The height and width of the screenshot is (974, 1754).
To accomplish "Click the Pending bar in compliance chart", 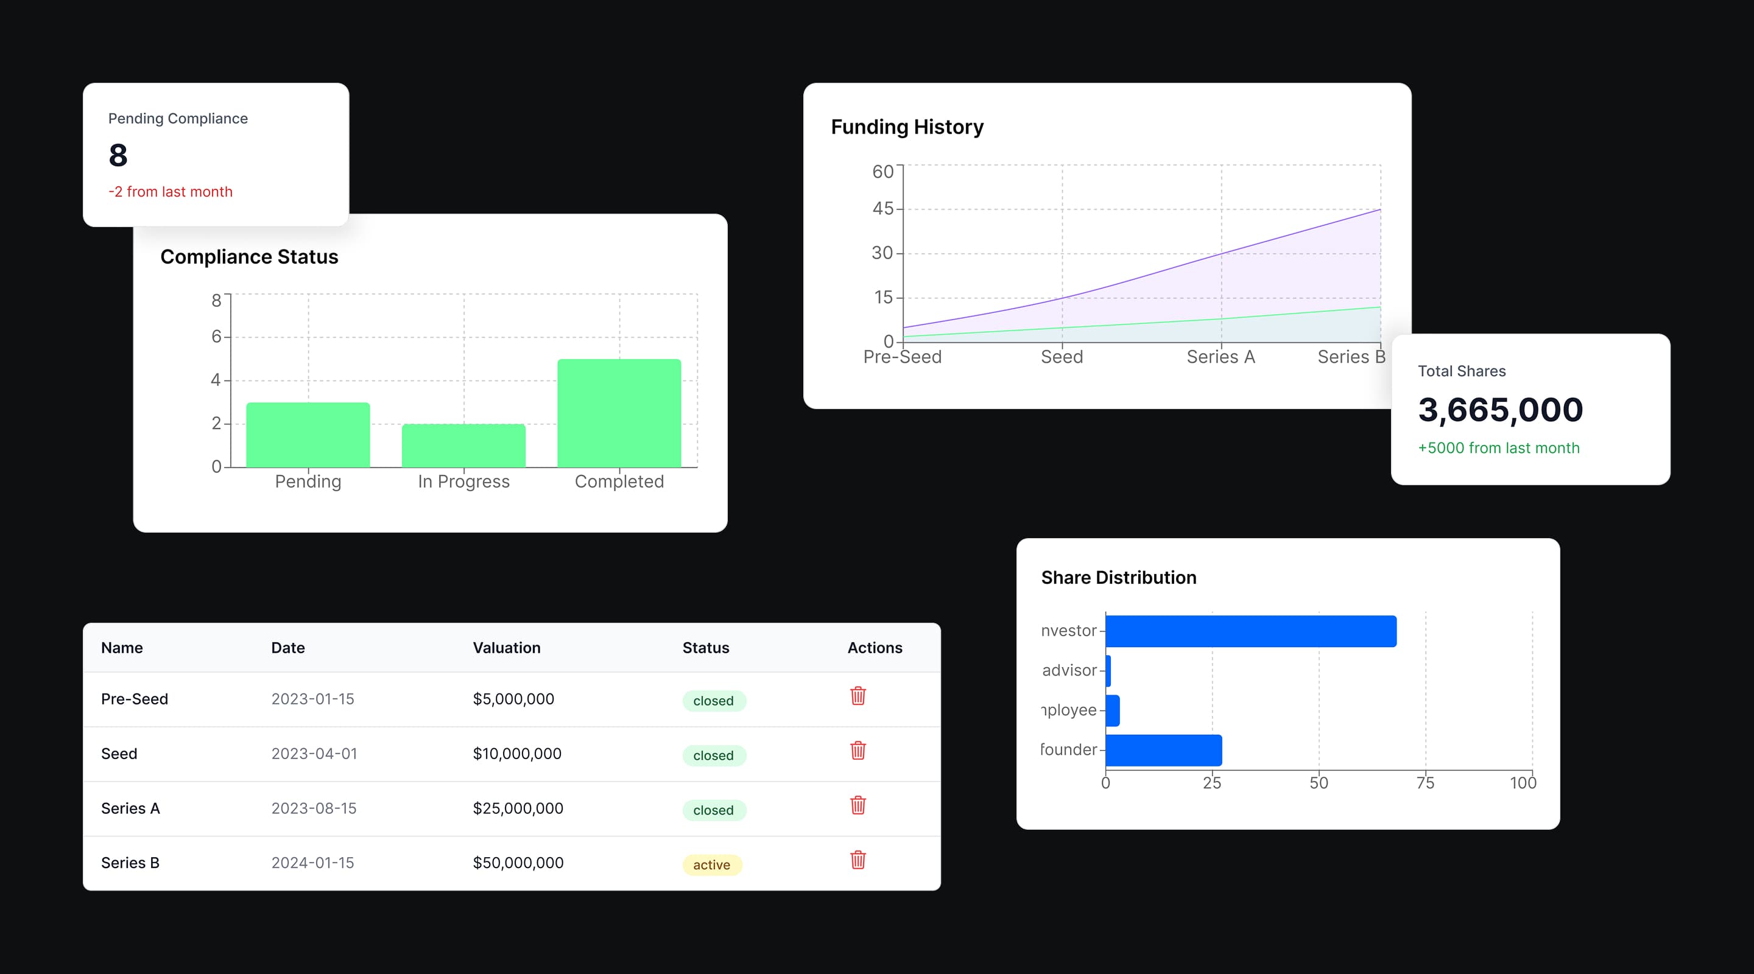I will 308,435.
